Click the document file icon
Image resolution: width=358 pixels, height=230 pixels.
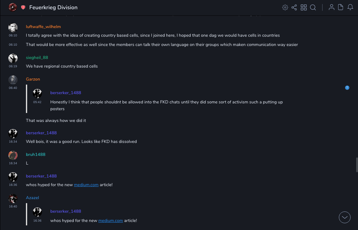pos(341,7)
